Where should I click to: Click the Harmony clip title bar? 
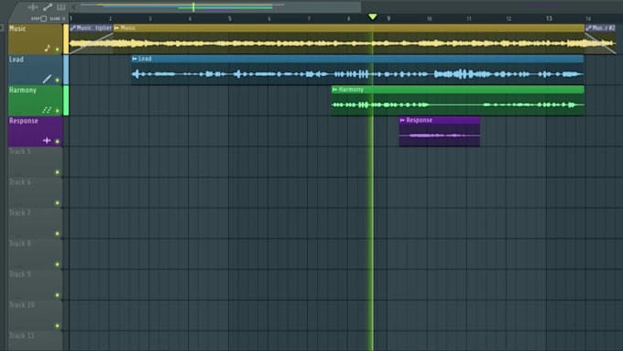[x=458, y=90]
